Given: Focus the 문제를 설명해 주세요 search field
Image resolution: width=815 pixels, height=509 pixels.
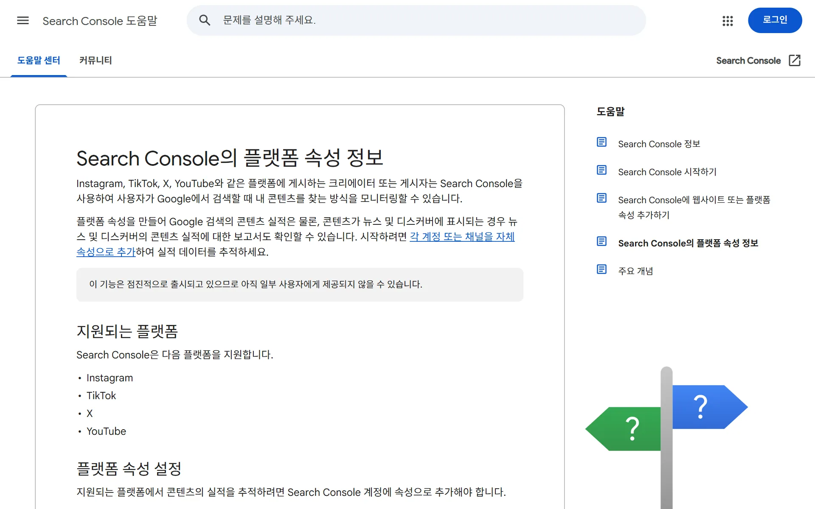Looking at the screenshot, I should pos(416,20).
